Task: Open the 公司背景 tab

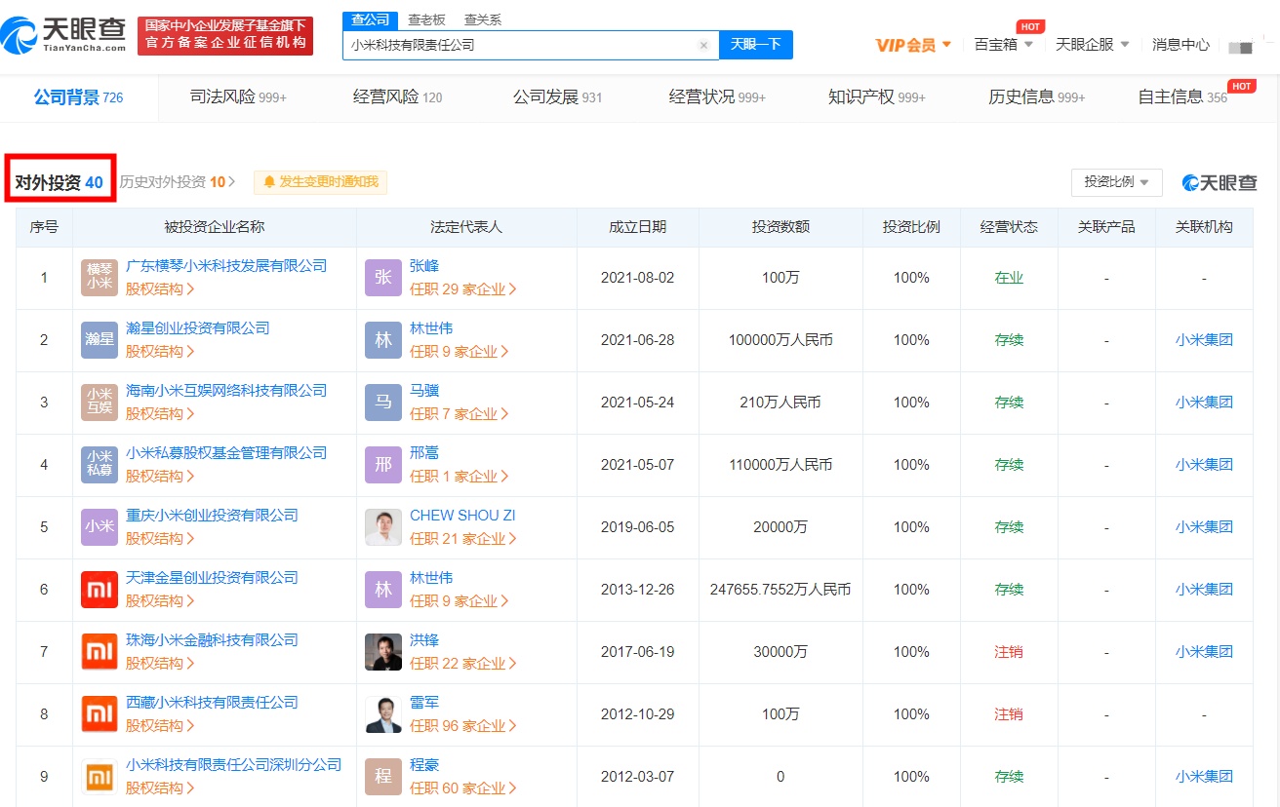Action: click(78, 97)
